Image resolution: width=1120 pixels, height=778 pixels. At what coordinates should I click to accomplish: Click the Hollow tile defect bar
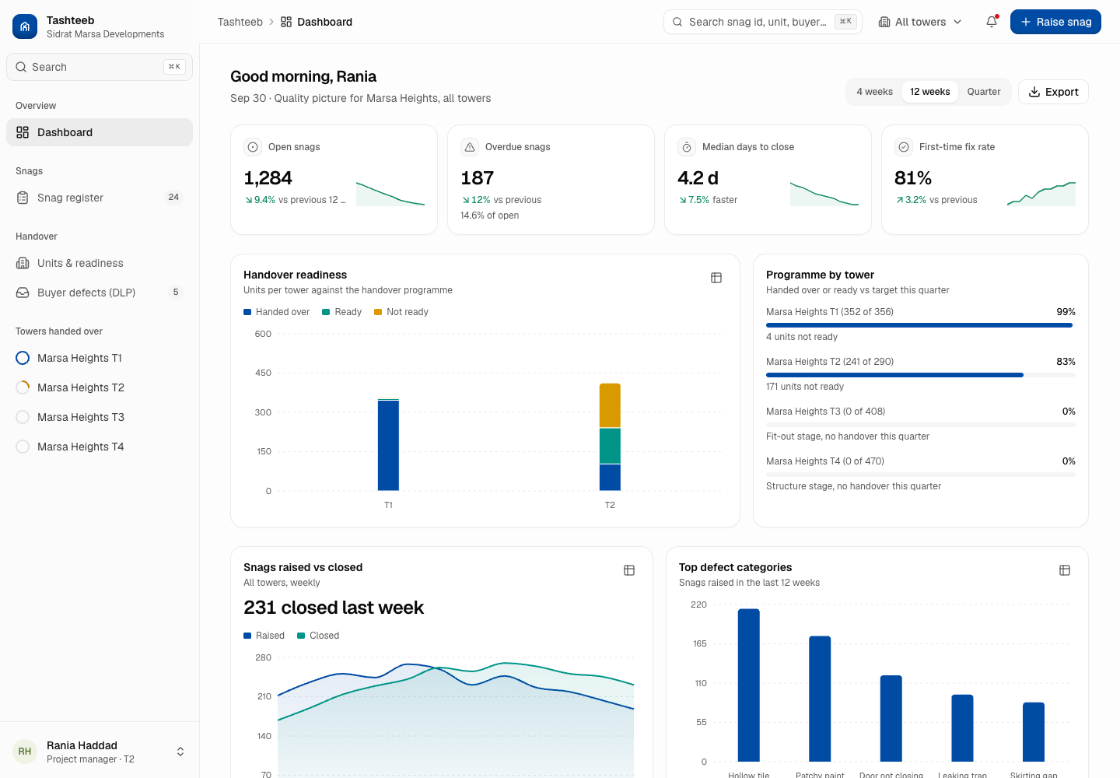click(x=749, y=685)
